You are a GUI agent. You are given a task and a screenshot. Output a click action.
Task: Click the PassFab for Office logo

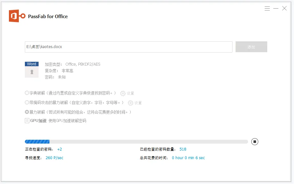coord(17,16)
